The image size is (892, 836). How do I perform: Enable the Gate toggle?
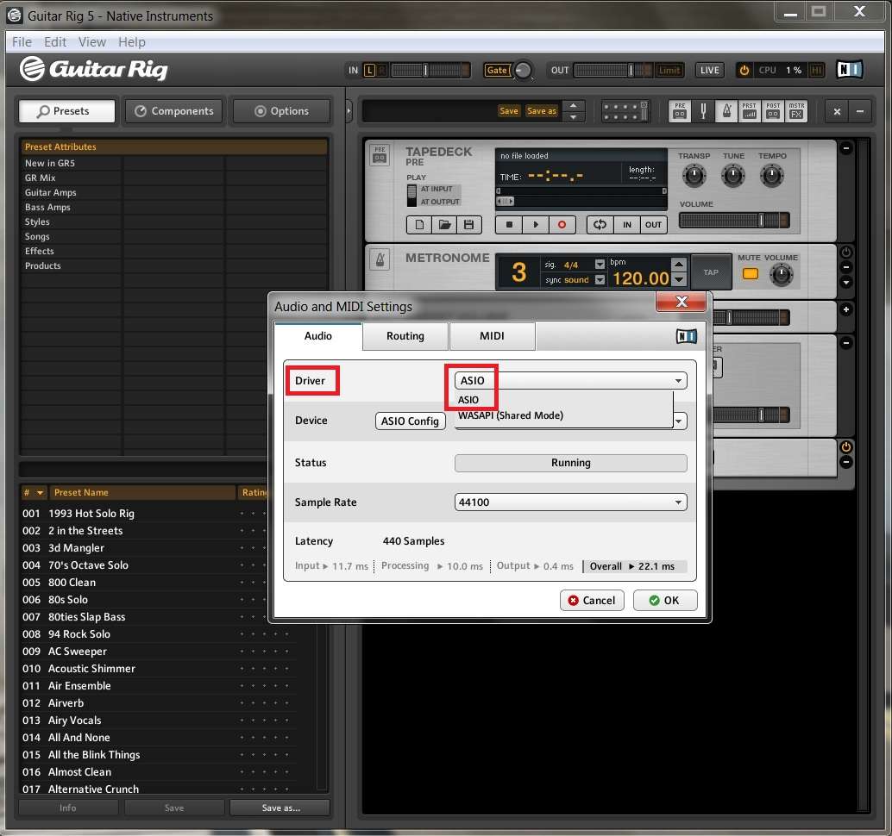pos(497,71)
